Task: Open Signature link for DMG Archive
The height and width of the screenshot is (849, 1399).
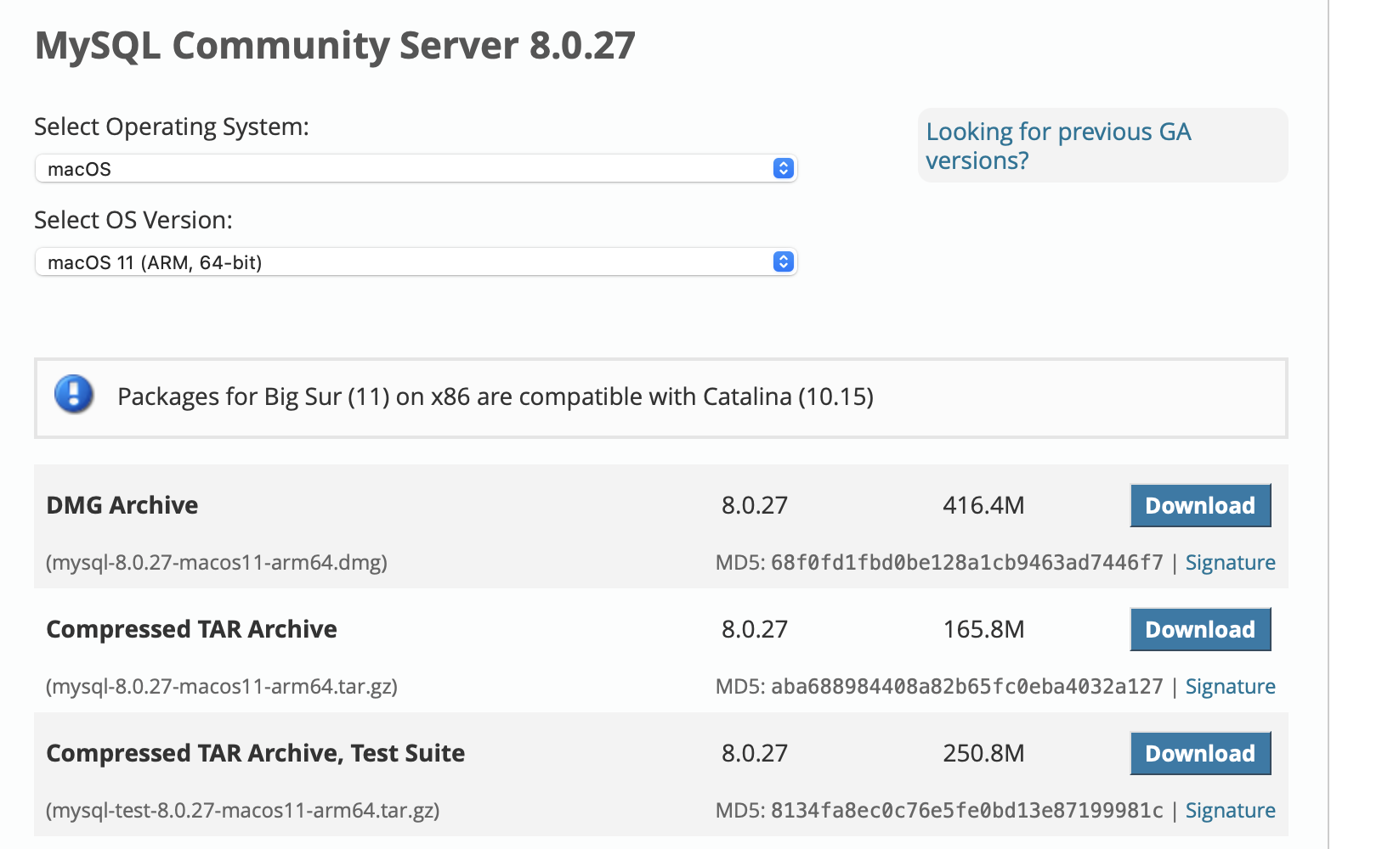Action: [1230, 562]
